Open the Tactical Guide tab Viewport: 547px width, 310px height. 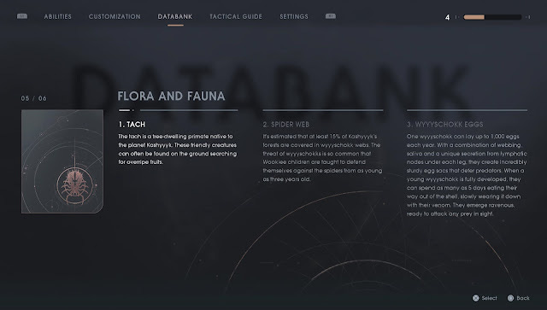coord(236,17)
